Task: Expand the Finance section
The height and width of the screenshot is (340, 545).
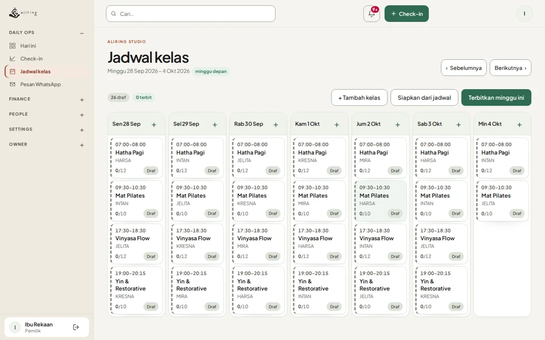Action: [82, 100]
